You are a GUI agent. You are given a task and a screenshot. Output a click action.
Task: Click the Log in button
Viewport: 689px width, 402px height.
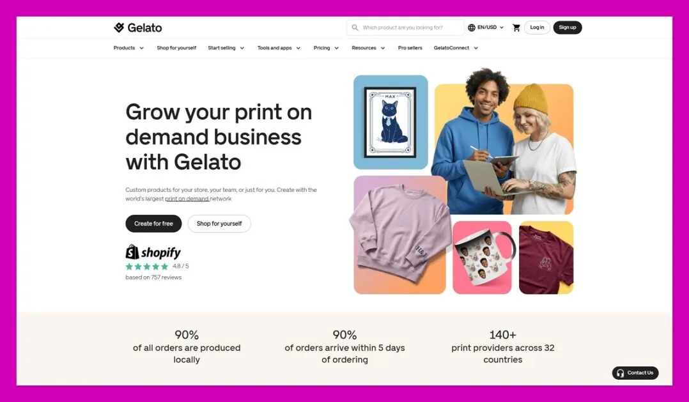pos(537,27)
